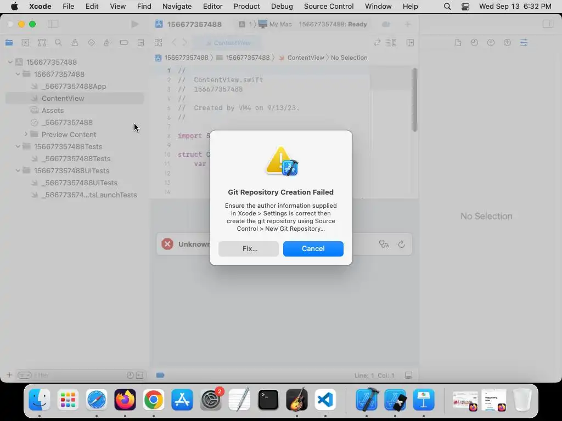This screenshot has width=562, height=421.
Task: Select _56677357488 entitlements file
Action: tap(75, 122)
